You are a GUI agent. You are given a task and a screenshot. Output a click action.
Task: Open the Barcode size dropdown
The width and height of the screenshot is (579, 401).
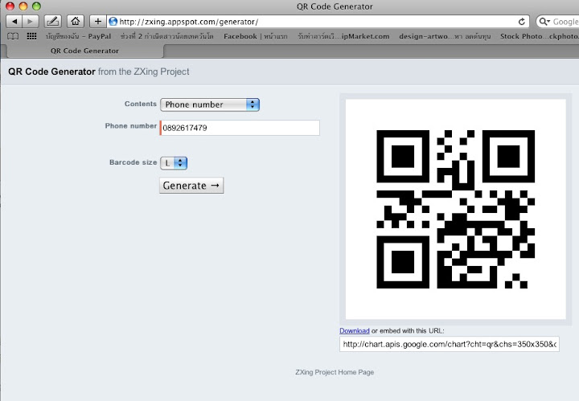174,163
